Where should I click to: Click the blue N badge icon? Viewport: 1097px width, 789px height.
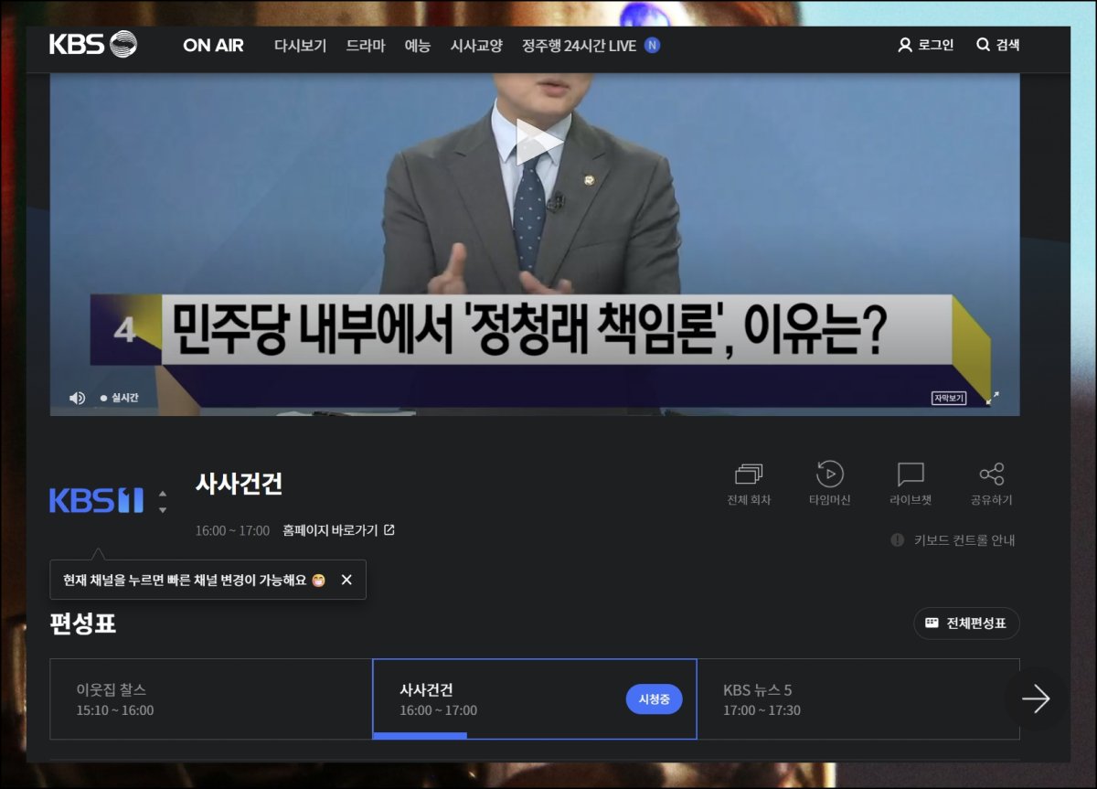[652, 45]
